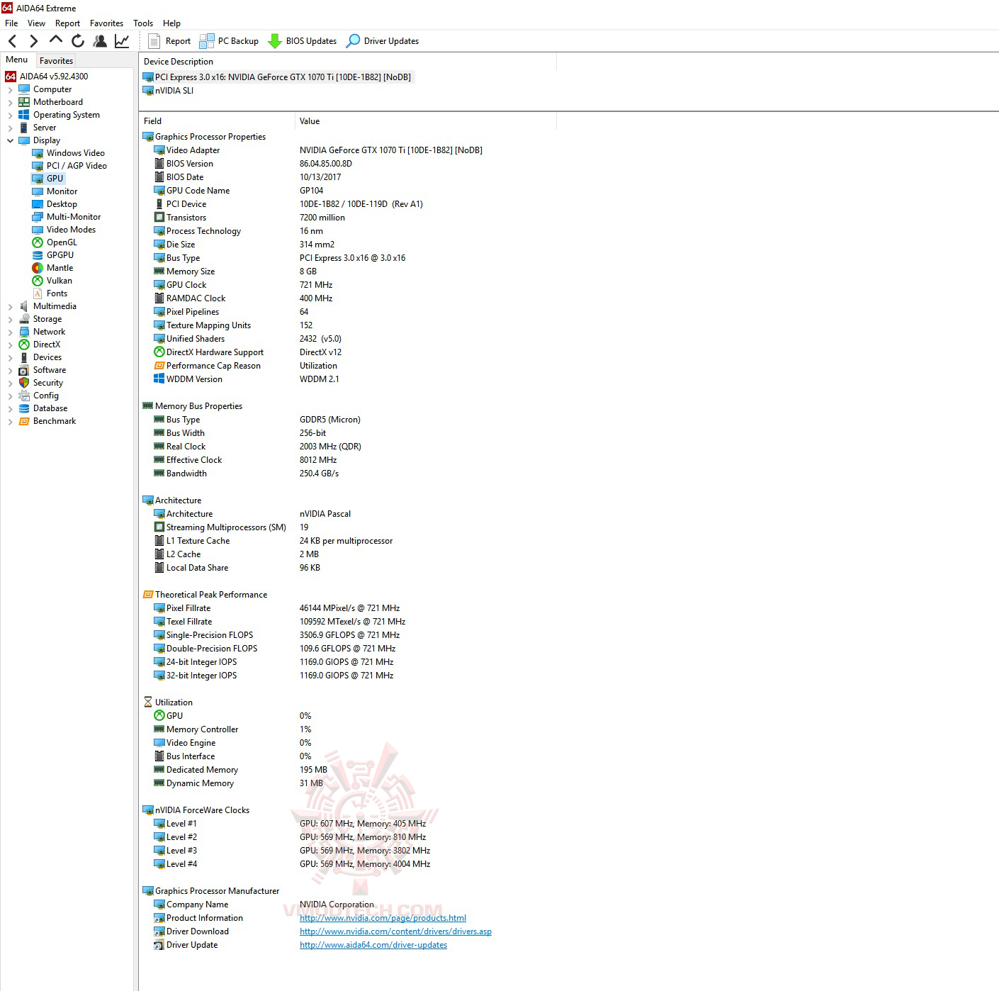Image resolution: width=999 pixels, height=991 pixels.
Task: Click the Forward navigation arrow
Action: click(33, 41)
